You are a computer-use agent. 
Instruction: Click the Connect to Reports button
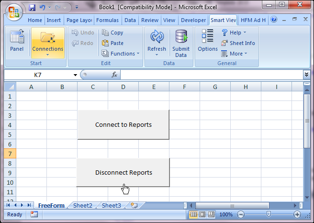(x=123, y=124)
